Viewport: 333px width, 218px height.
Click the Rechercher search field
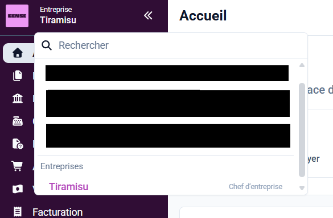pyautogui.click(x=171, y=45)
